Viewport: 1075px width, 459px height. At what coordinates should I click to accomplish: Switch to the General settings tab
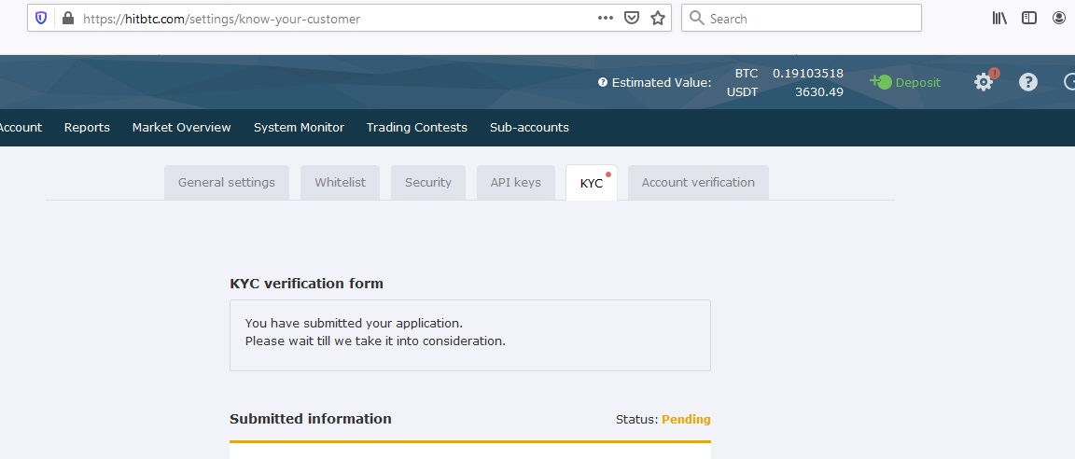pyautogui.click(x=227, y=182)
